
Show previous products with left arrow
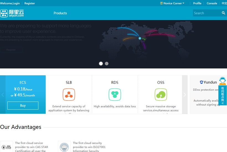(2, 95)
